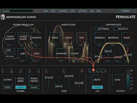
Task: Select the VEL modulation source icon
Action: pyautogui.click(x=3, y=70)
